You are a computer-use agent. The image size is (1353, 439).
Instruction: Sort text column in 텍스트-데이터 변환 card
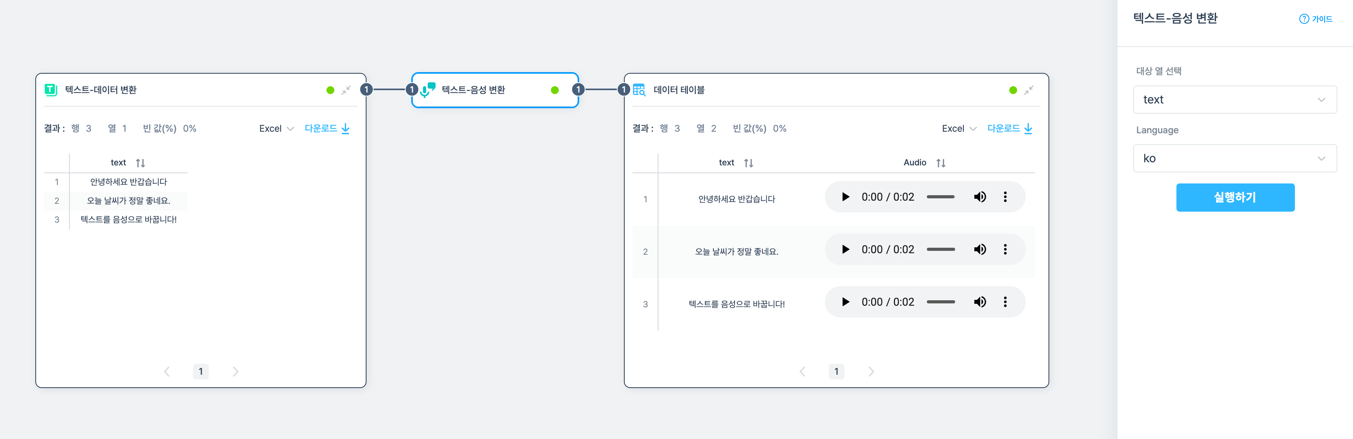point(140,163)
